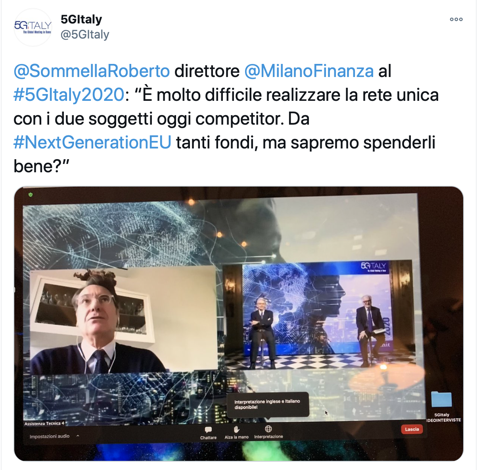Click the Assistenza Tecnica 4 name label
Image resolution: width=483 pixels, height=470 pixels.
(x=44, y=424)
